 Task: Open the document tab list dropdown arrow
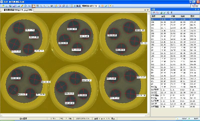pos(144,10)
